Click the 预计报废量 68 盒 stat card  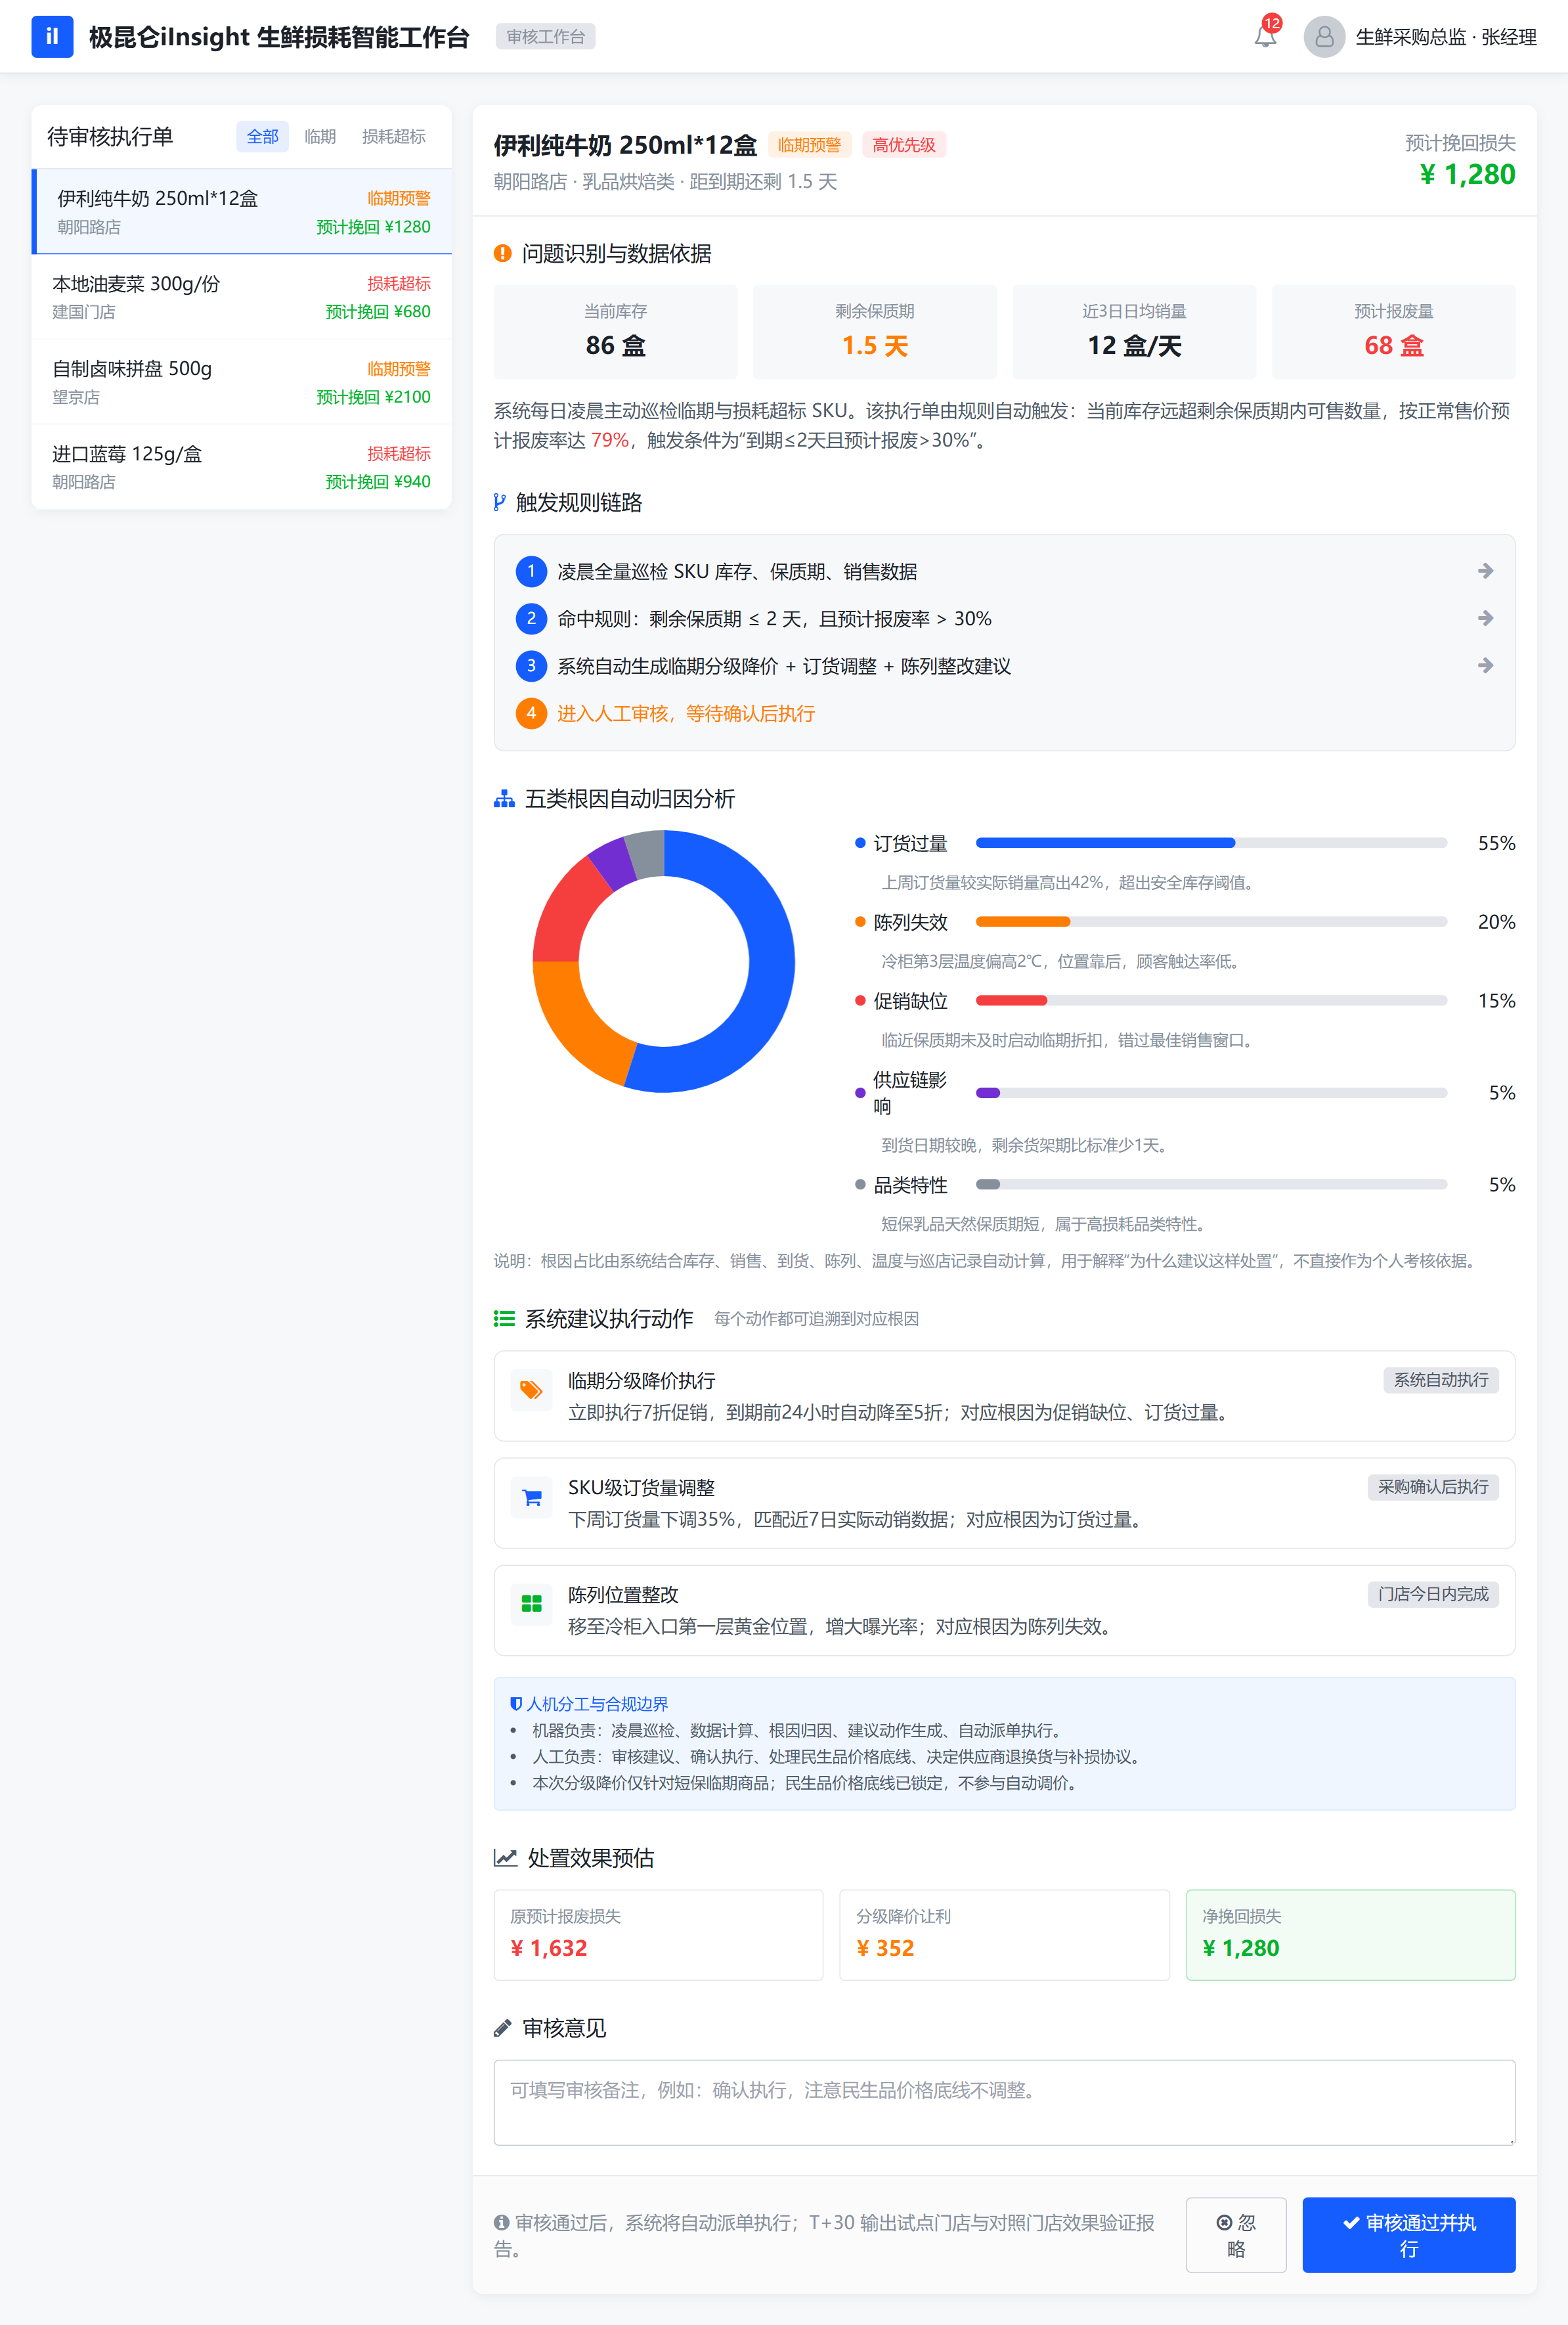(x=1393, y=332)
